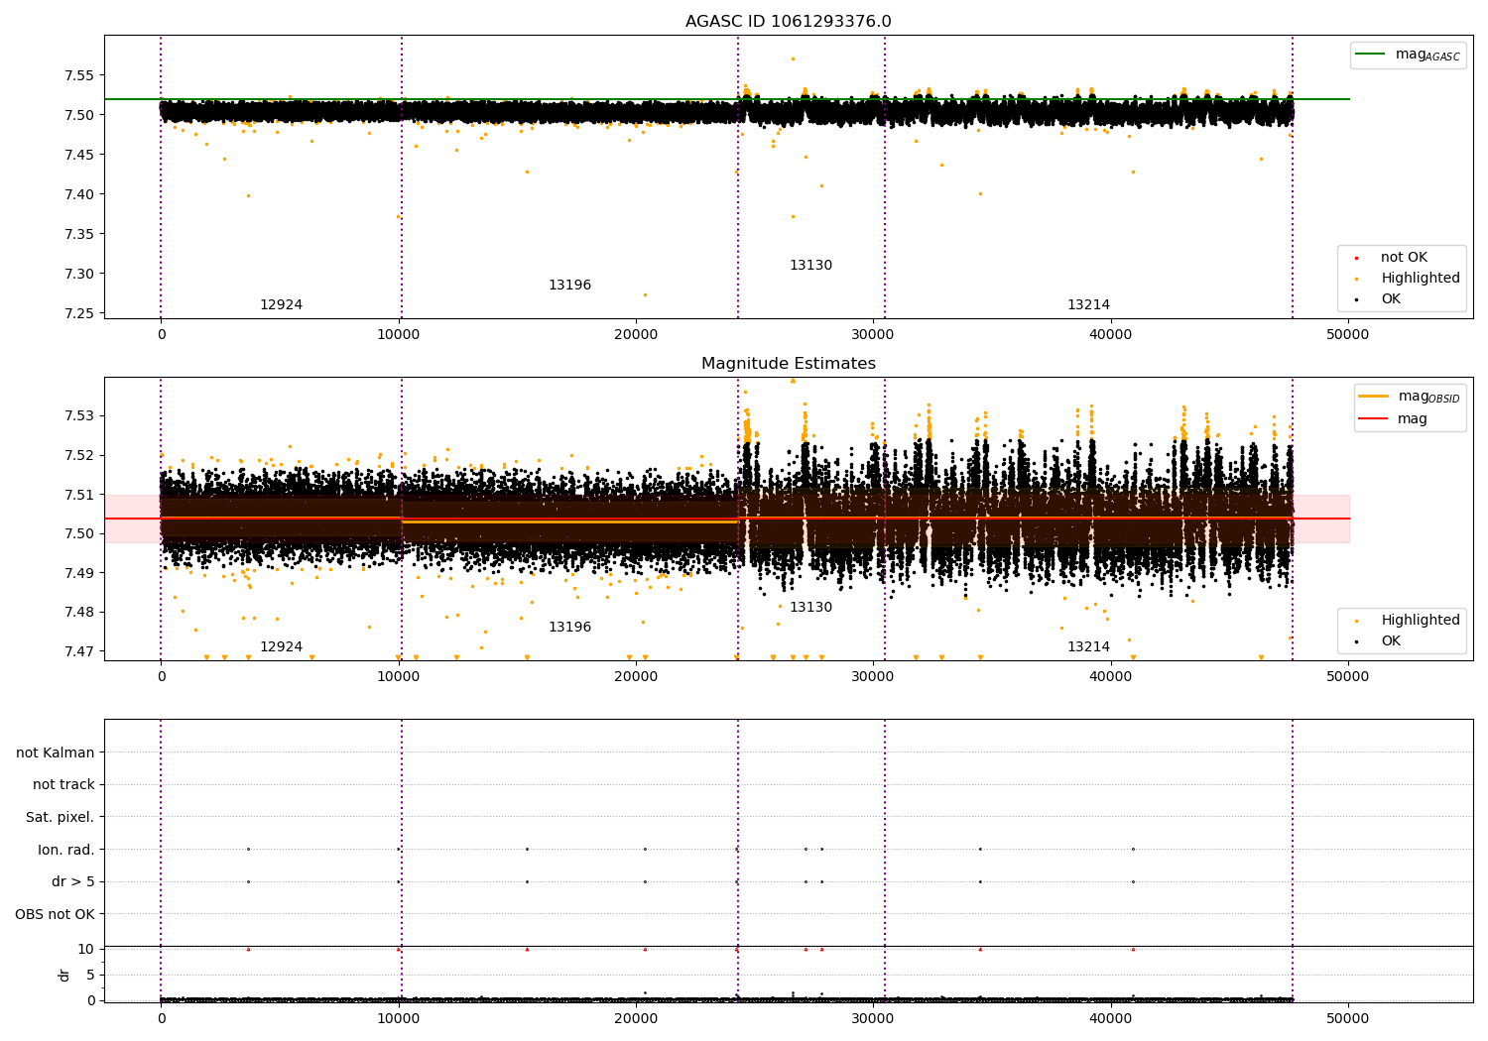Click OBSID label 12924 in the Magnitude Estimates plot
Screen dimensions: 1488x1041
tap(281, 647)
